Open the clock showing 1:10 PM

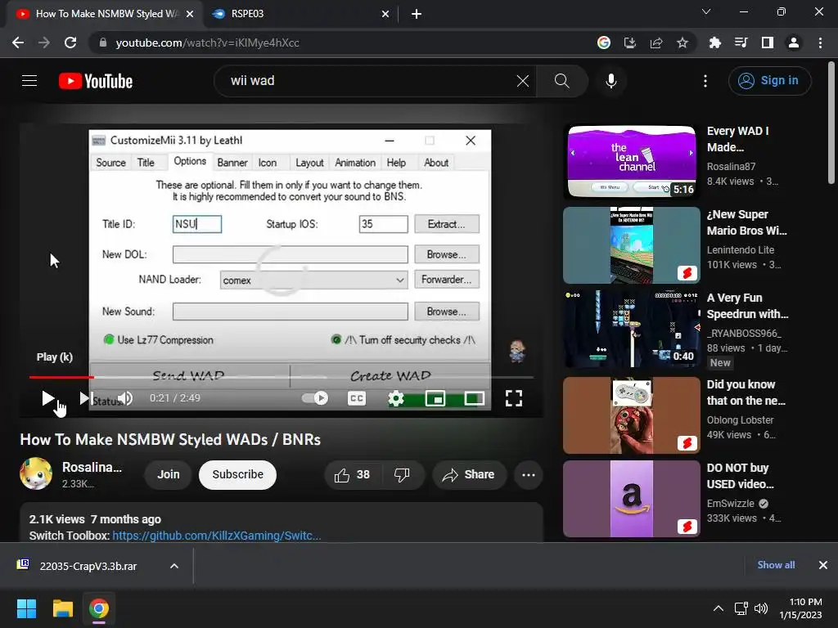pos(800,608)
